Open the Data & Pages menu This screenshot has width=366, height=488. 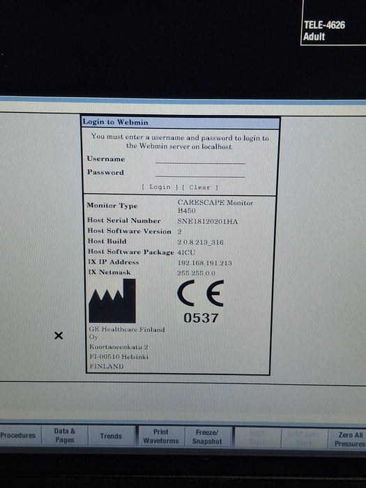64,436
